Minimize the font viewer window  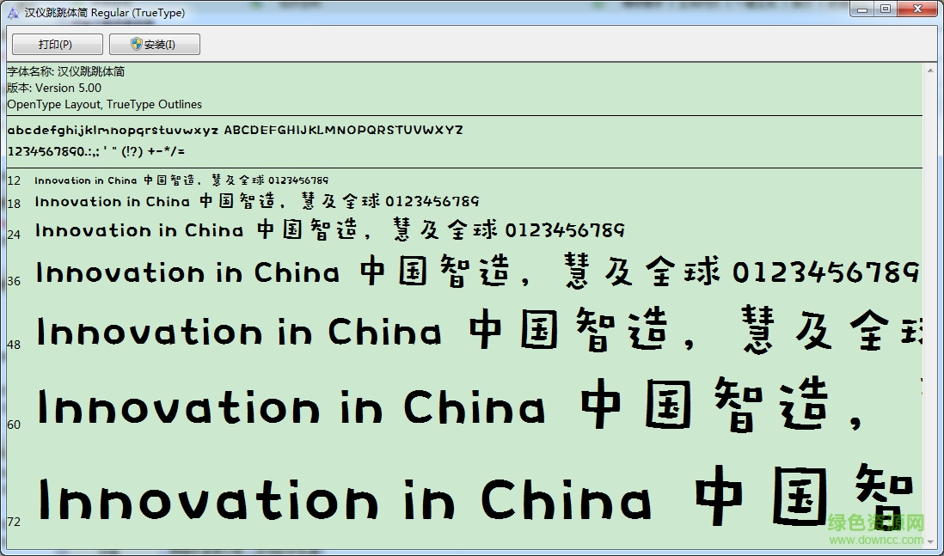864,9
